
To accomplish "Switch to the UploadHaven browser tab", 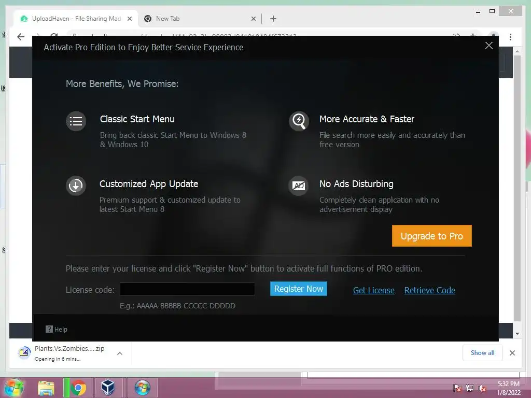I will [76, 19].
